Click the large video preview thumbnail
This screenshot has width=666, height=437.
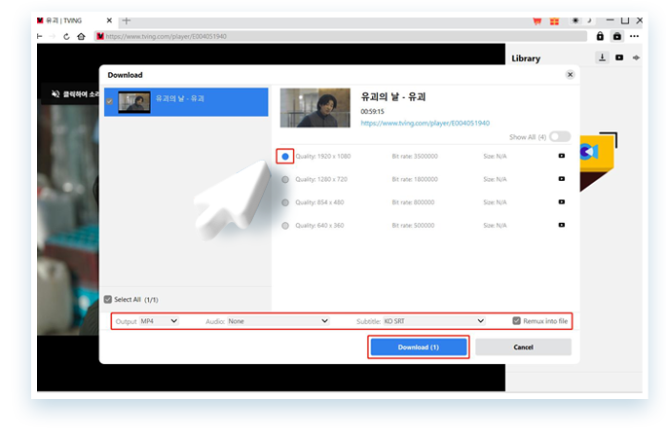click(x=315, y=108)
